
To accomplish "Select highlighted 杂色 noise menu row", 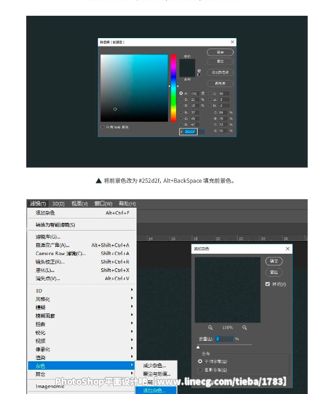I will 82,365.
